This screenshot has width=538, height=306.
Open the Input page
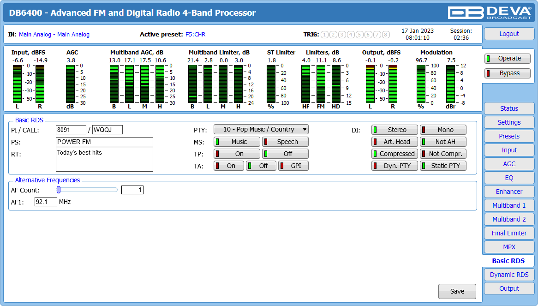(509, 150)
